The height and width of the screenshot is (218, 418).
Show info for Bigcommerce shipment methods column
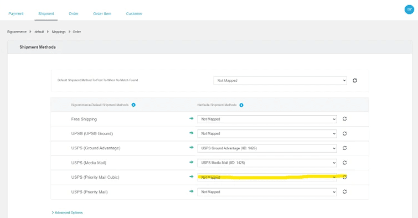(x=133, y=105)
